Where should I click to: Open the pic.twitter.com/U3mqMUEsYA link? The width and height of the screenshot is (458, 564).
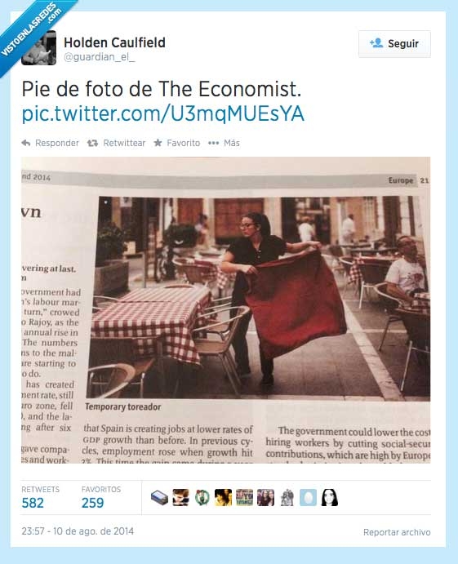(163, 113)
